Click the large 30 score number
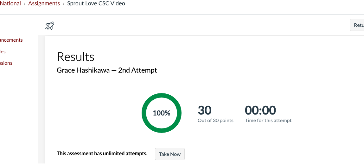Viewport: 364px width, 166px height. point(205,110)
